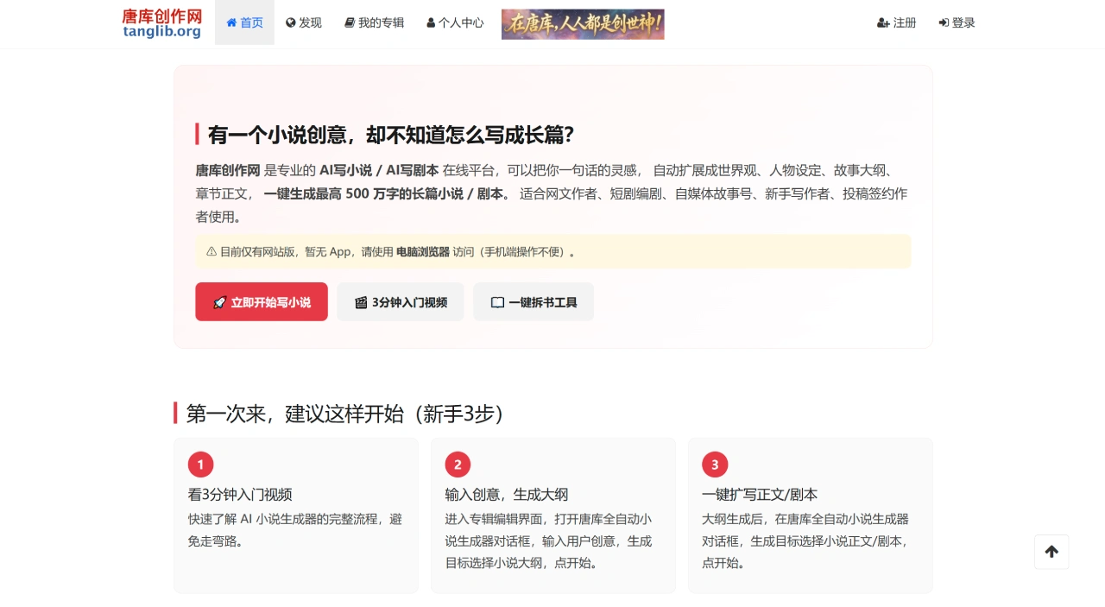Click the heading 有一个小说创意，却不知道怎么写成长篇？
Image resolution: width=1105 pixels, height=607 pixels.
pyautogui.click(x=391, y=135)
